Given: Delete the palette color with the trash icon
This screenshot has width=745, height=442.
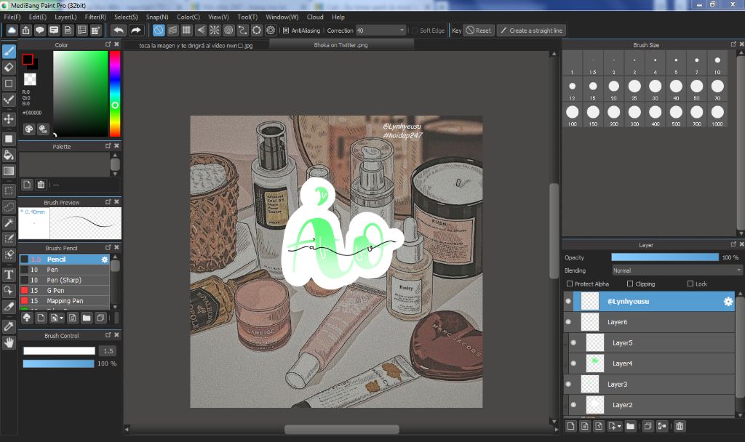Looking at the screenshot, I should tap(41, 185).
